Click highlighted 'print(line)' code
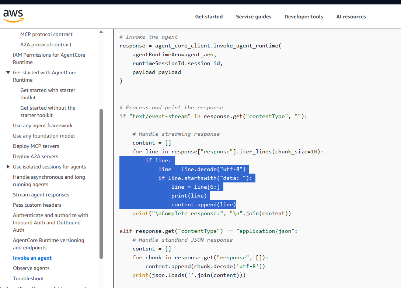The height and width of the screenshot is (288, 401). pyautogui.click(x=189, y=196)
